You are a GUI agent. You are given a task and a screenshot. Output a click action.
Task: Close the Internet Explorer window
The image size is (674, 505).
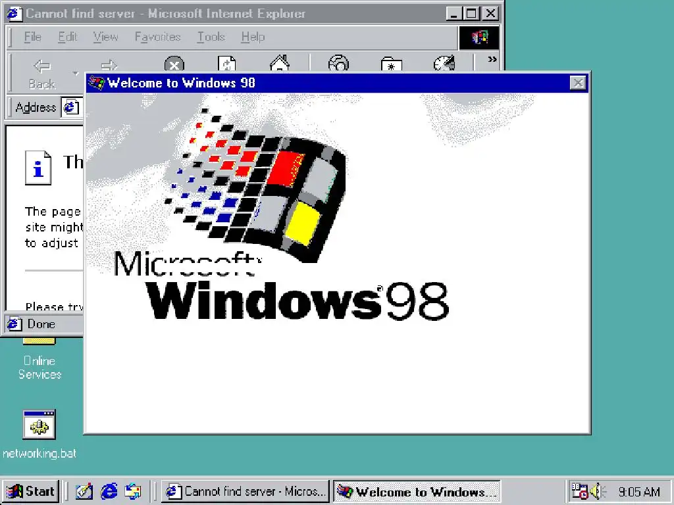click(x=490, y=14)
